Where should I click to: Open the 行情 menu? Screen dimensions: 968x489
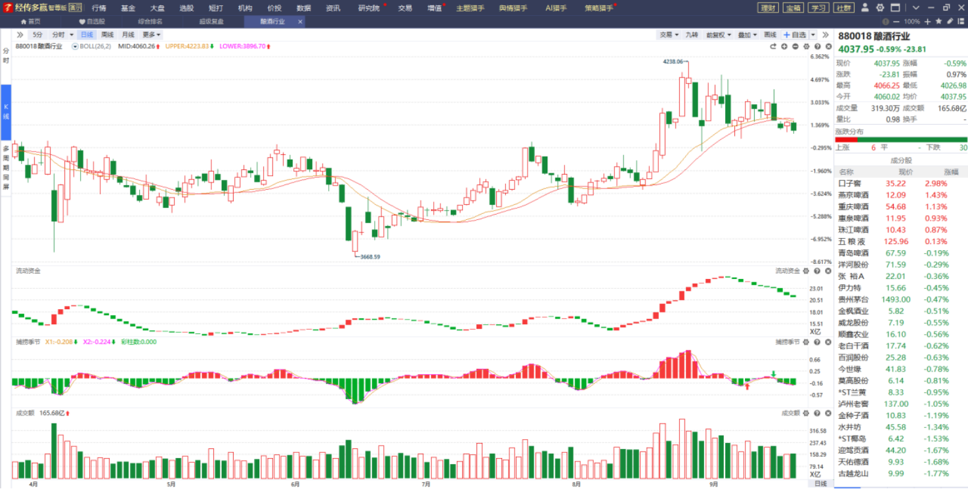pos(99,8)
